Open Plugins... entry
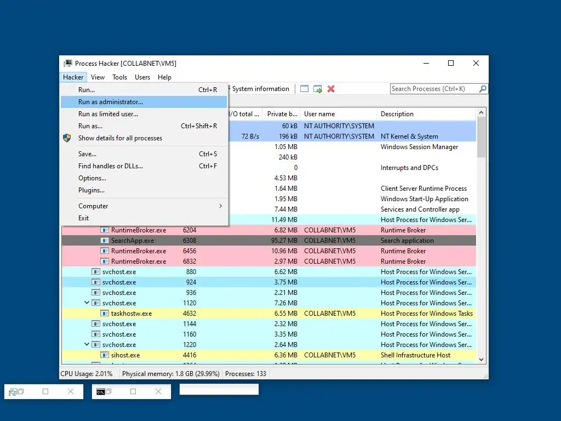 (144, 190)
